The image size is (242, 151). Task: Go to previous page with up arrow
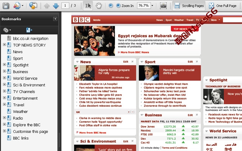[47, 6]
